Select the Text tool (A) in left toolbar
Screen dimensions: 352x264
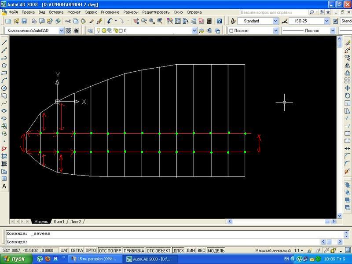tap(4, 186)
